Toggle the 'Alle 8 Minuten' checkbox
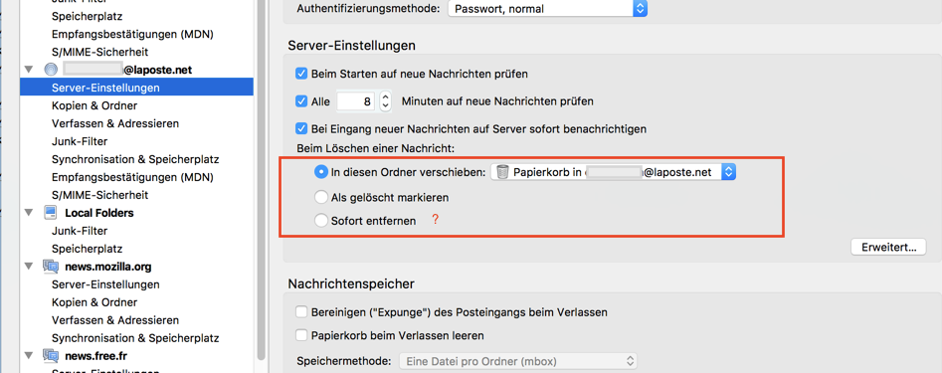Screen dimensions: 942x373 (301, 101)
